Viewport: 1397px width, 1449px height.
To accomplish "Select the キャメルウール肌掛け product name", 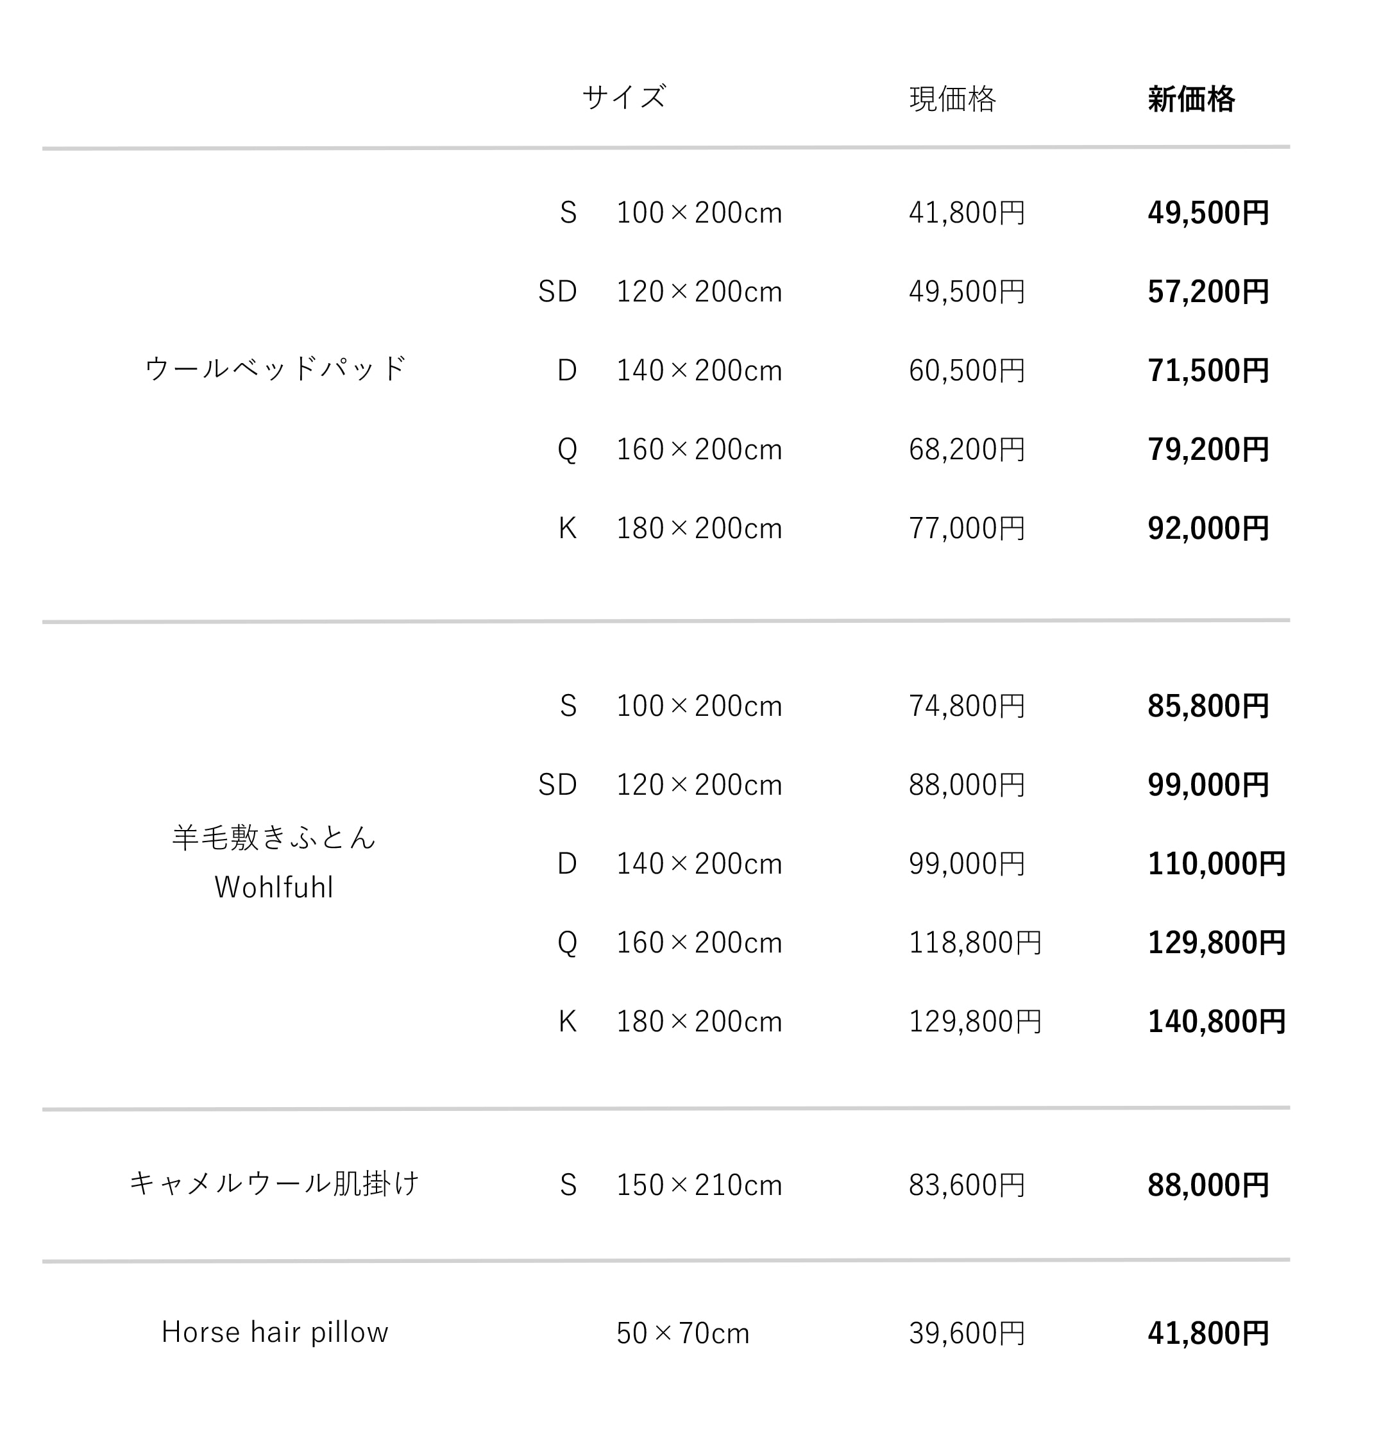I will [275, 1183].
